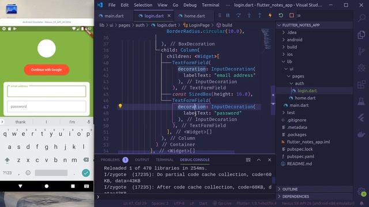Maximize the bottom panel with chevron
Viewport: 369px width, 207px height.
coord(259,160)
